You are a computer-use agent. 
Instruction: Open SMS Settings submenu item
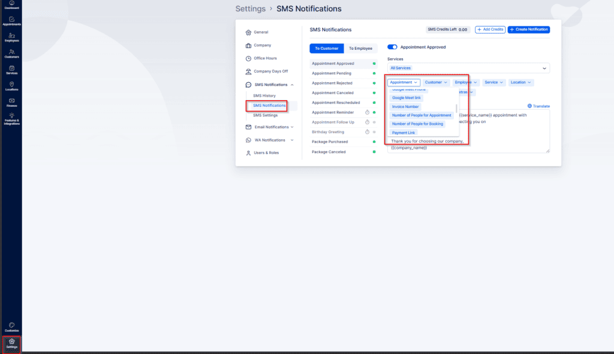[x=265, y=115]
